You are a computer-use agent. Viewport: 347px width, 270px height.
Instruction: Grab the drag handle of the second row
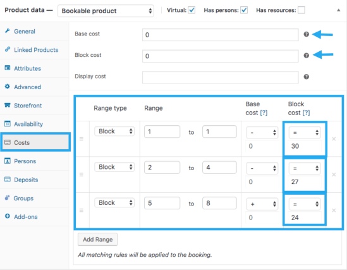81,175
